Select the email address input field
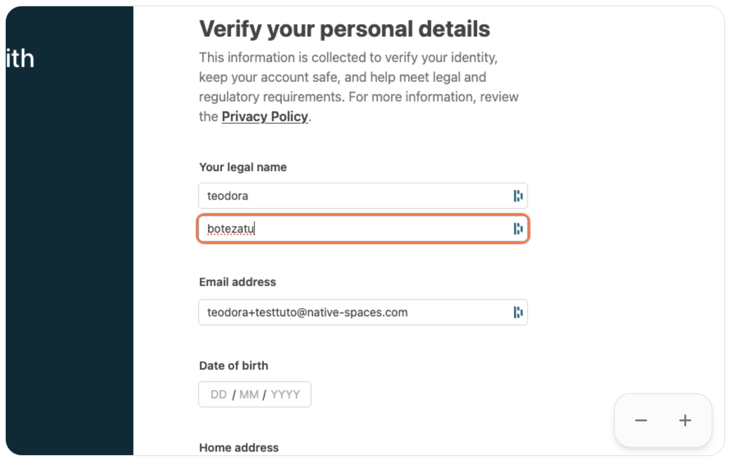 tap(352, 312)
